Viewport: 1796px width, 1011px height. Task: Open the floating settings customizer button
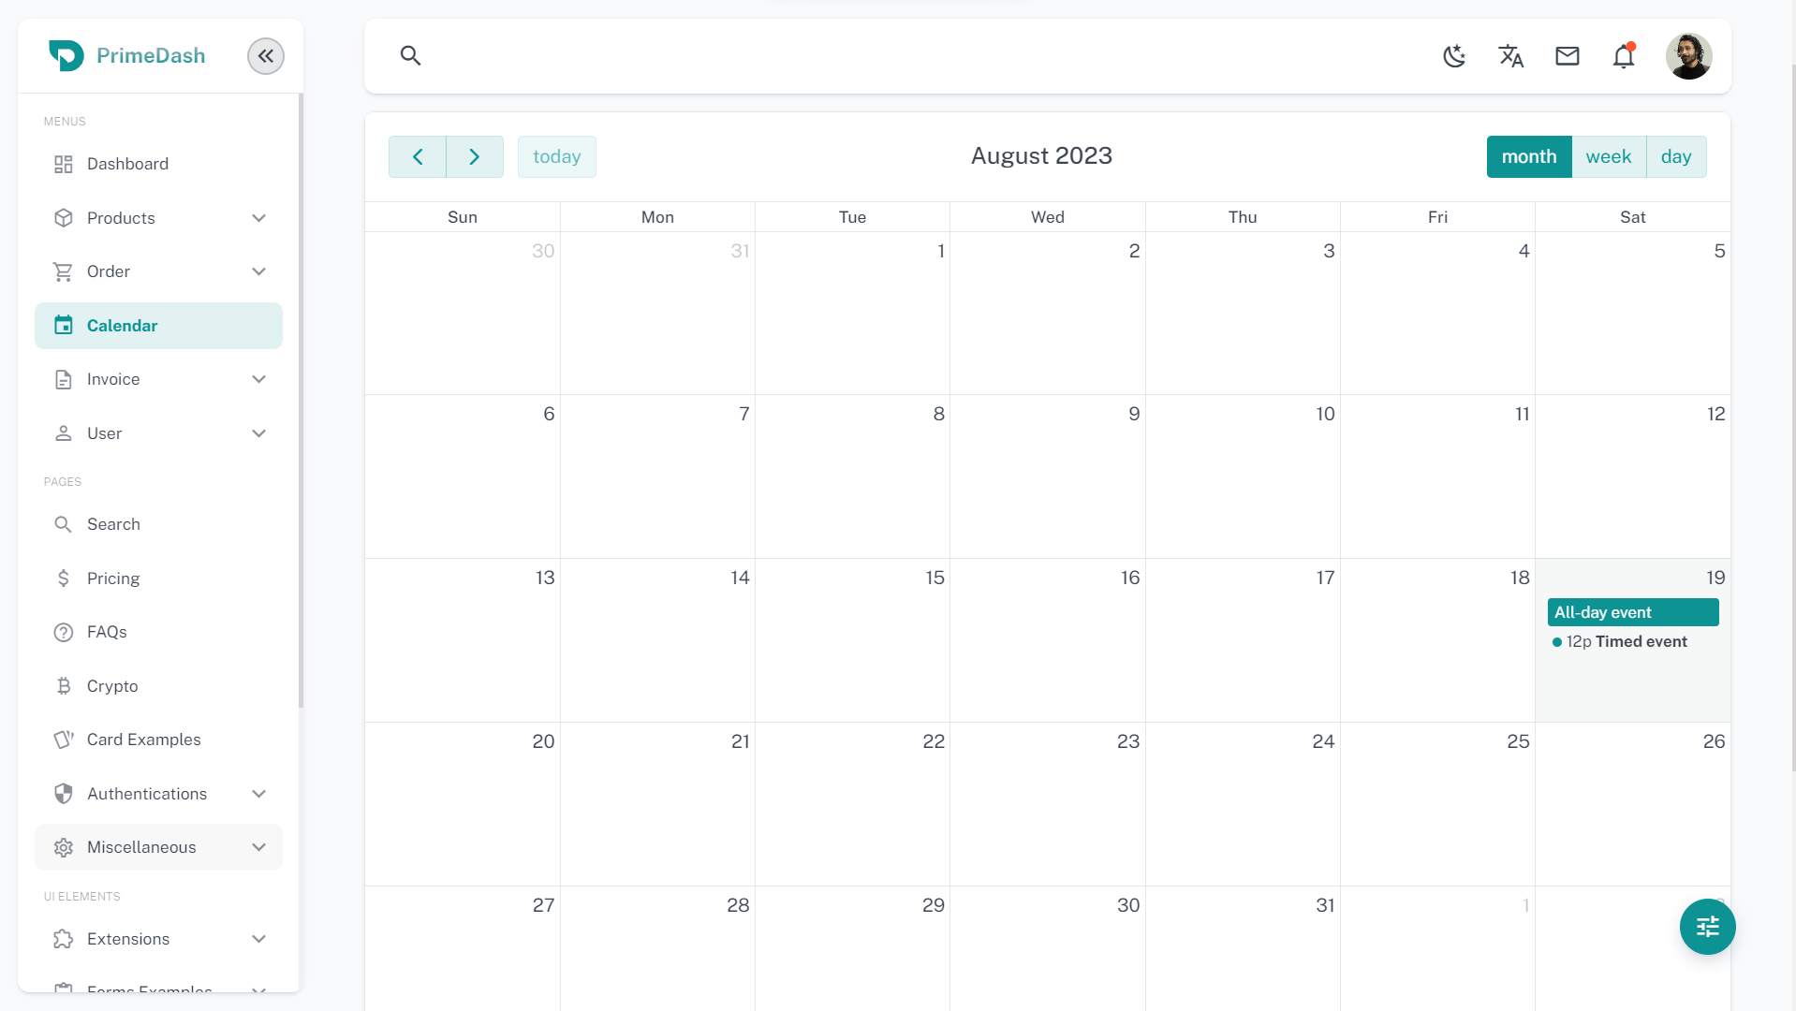pos(1707,927)
